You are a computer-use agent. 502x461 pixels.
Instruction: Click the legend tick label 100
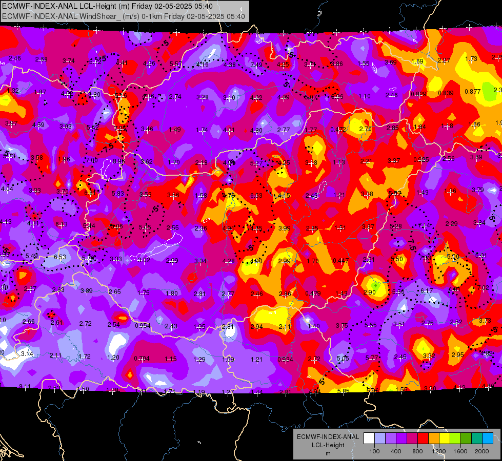[374, 451]
